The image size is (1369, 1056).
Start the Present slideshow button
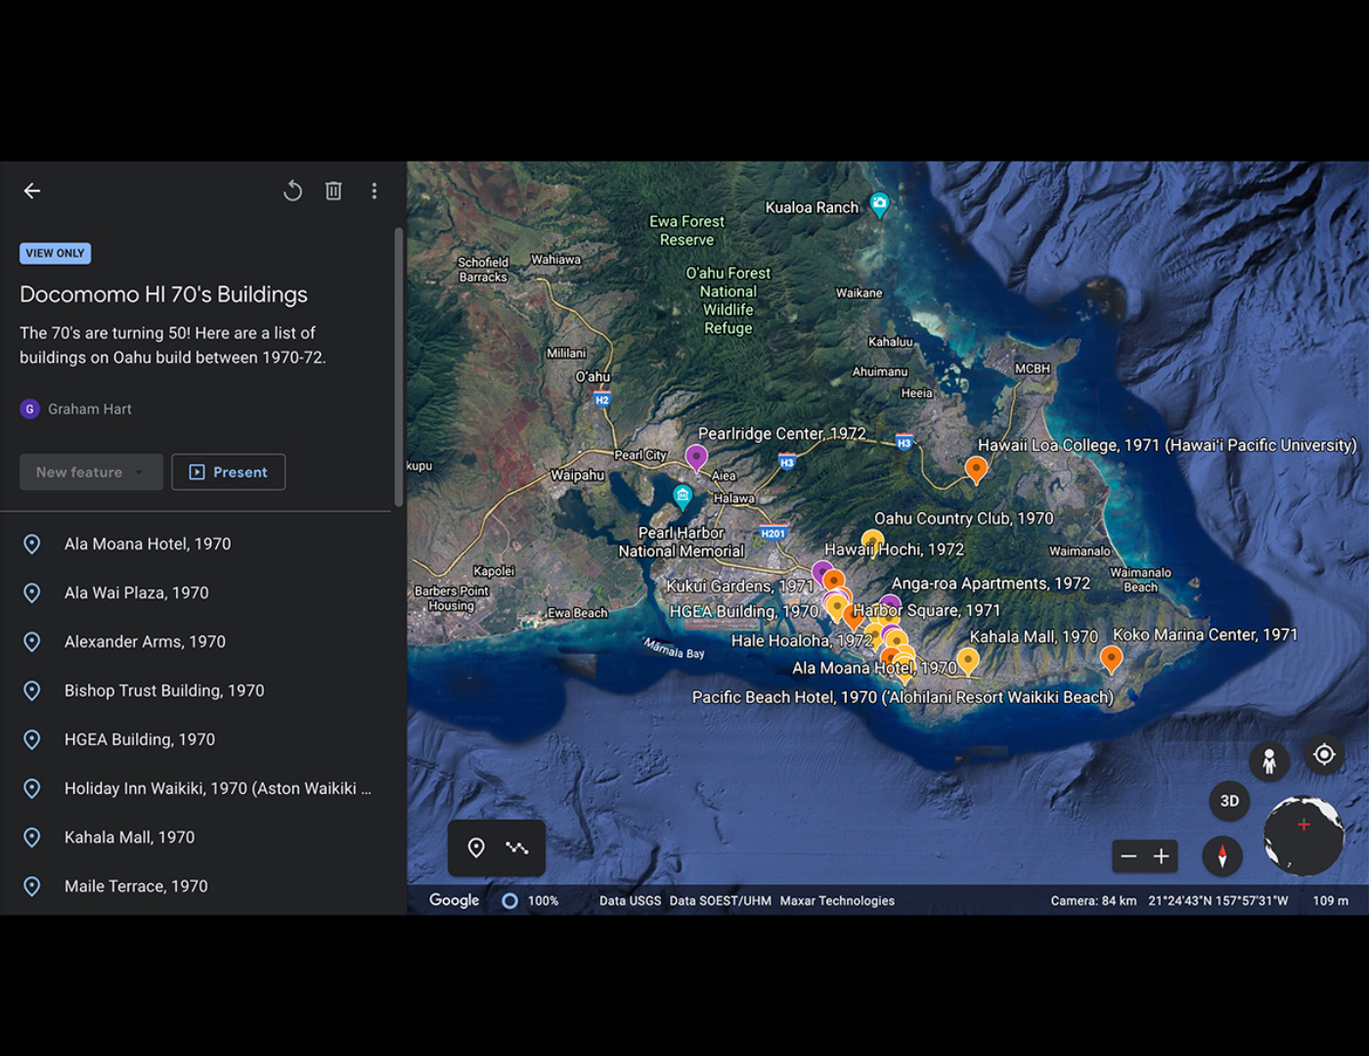(229, 472)
